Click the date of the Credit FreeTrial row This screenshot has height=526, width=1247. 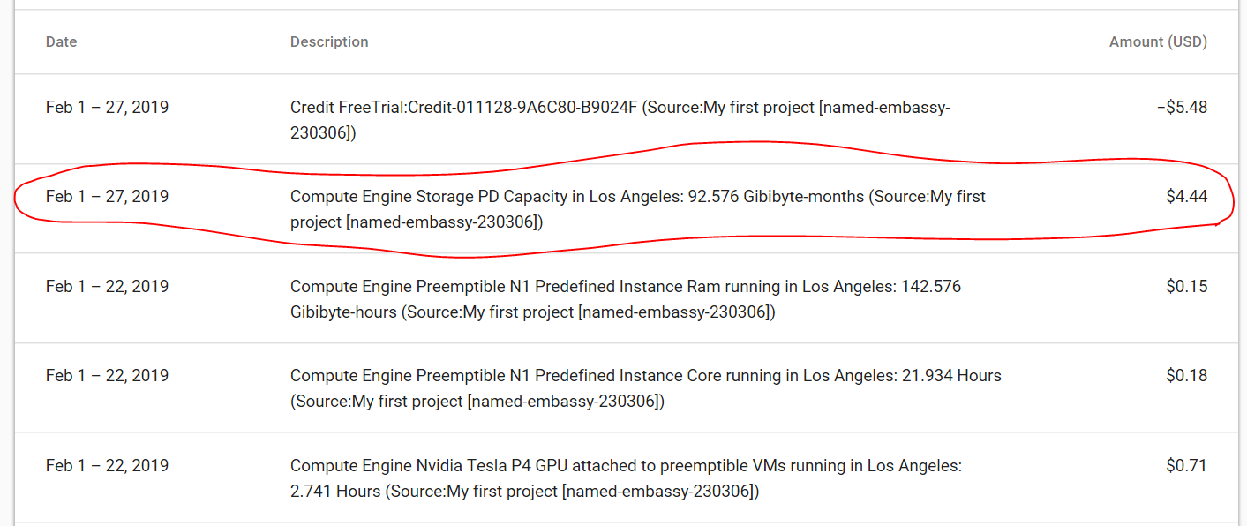107,107
